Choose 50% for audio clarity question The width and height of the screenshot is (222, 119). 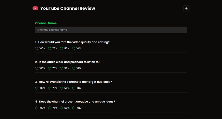[x=61, y=68]
